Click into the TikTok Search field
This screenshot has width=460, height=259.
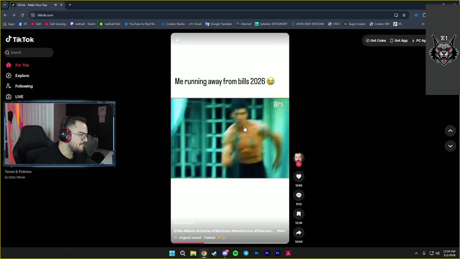(29, 53)
